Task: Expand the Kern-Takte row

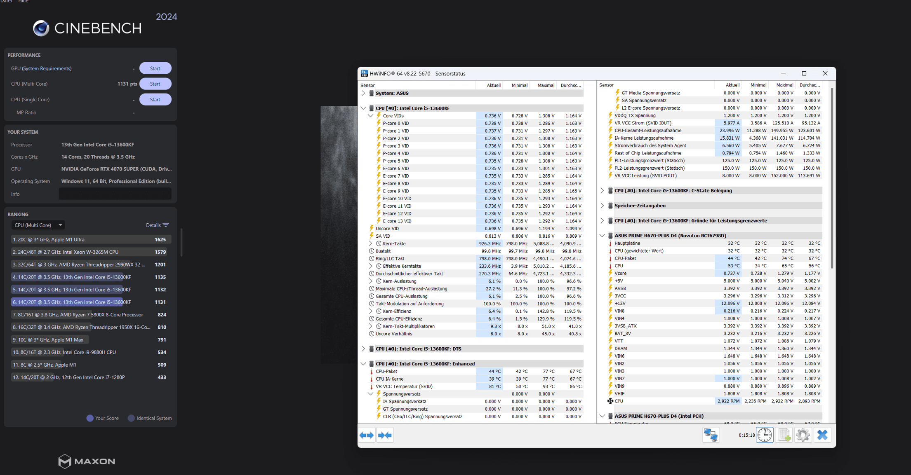Action: 370,243
